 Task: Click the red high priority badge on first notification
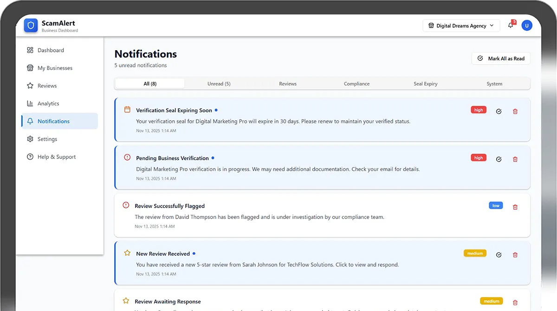click(x=478, y=110)
